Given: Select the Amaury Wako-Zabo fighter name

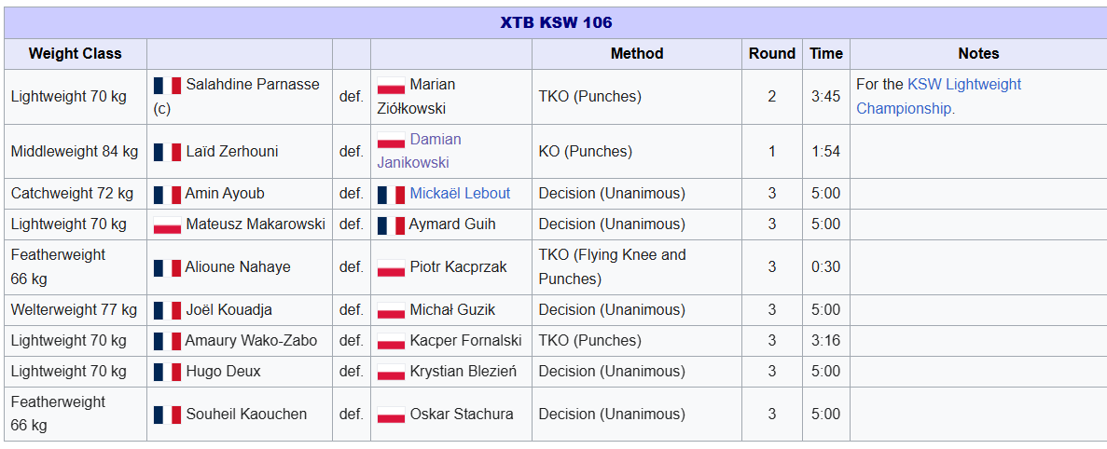Looking at the screenshot, I should tap(251, 341).
